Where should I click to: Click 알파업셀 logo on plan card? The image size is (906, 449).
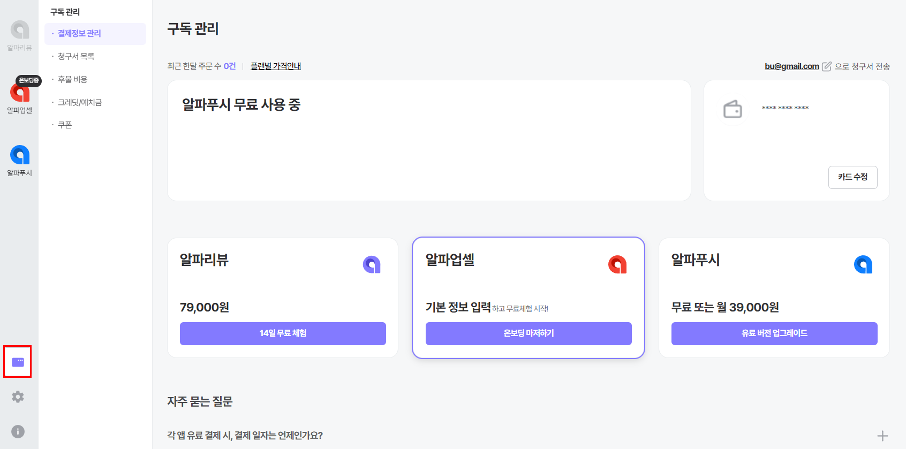[x=617, y=264]
